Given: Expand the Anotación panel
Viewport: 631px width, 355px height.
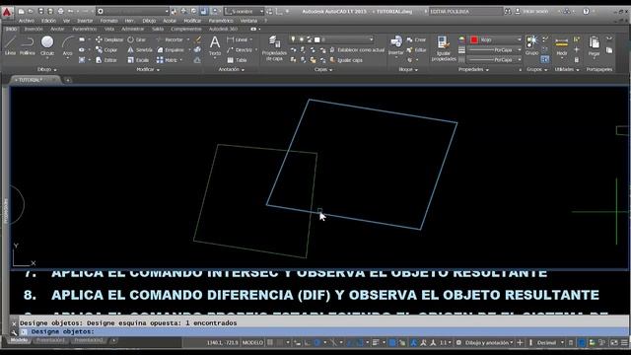Looking at the screenshot, I should coord(231,70).
